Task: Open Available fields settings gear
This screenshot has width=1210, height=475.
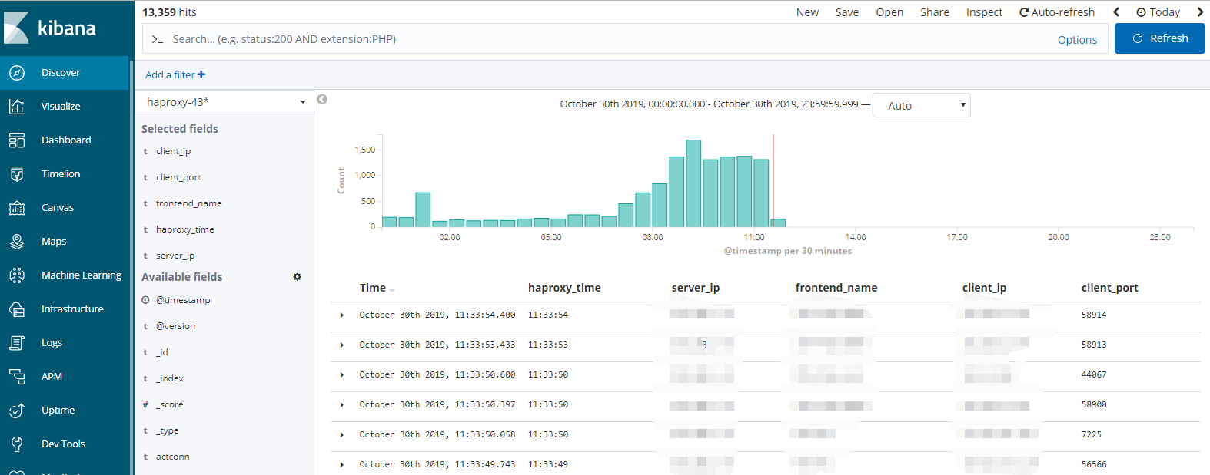Action: click(x=298, y=277)
